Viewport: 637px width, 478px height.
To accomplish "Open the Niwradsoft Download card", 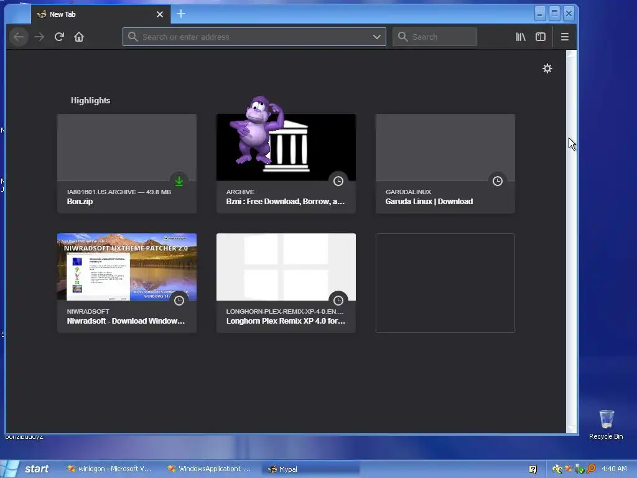I will (x=127, y=283).
